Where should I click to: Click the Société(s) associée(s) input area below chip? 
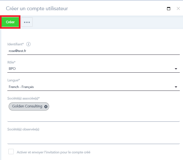pyautogui.click(x=94, y=116)
